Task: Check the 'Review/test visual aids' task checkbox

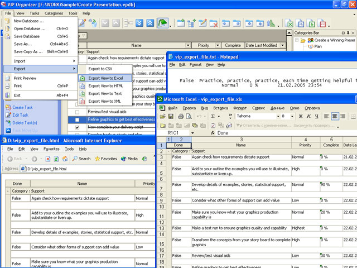Action: tap(77, 111)
